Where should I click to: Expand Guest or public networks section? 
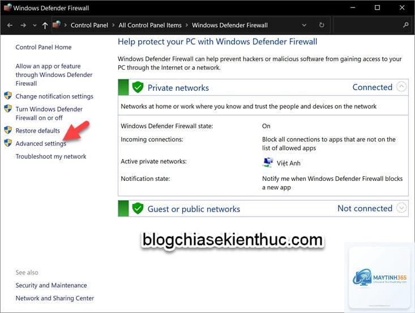pyautogui.click(x=401, y=208)
